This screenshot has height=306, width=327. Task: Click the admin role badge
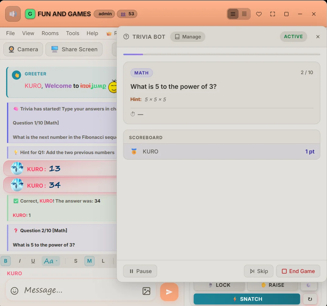pyautogui.click(x=104, y=14)
